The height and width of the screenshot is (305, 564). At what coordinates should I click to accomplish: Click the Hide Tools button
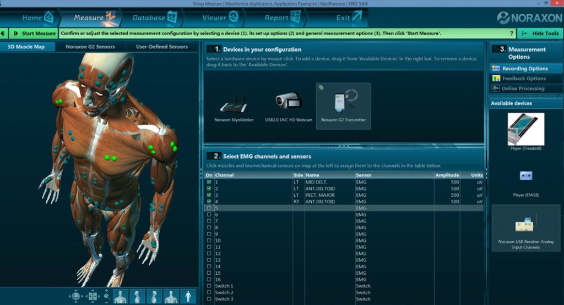click(541, 34)
